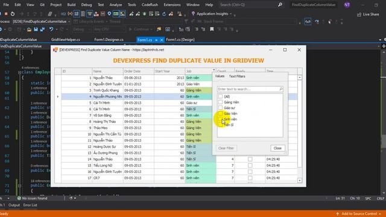Switch to the Form1.Designer.cs tab
The image size is (386, 217).
[x=109, y=40]
